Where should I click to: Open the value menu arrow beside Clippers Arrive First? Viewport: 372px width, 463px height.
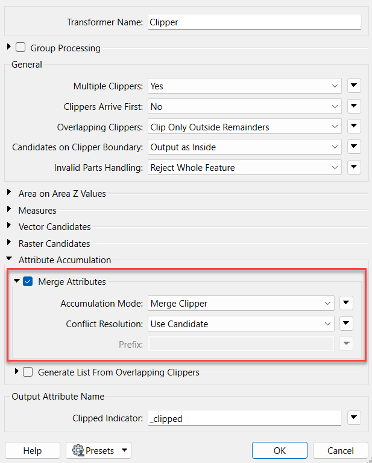[354, 106]
